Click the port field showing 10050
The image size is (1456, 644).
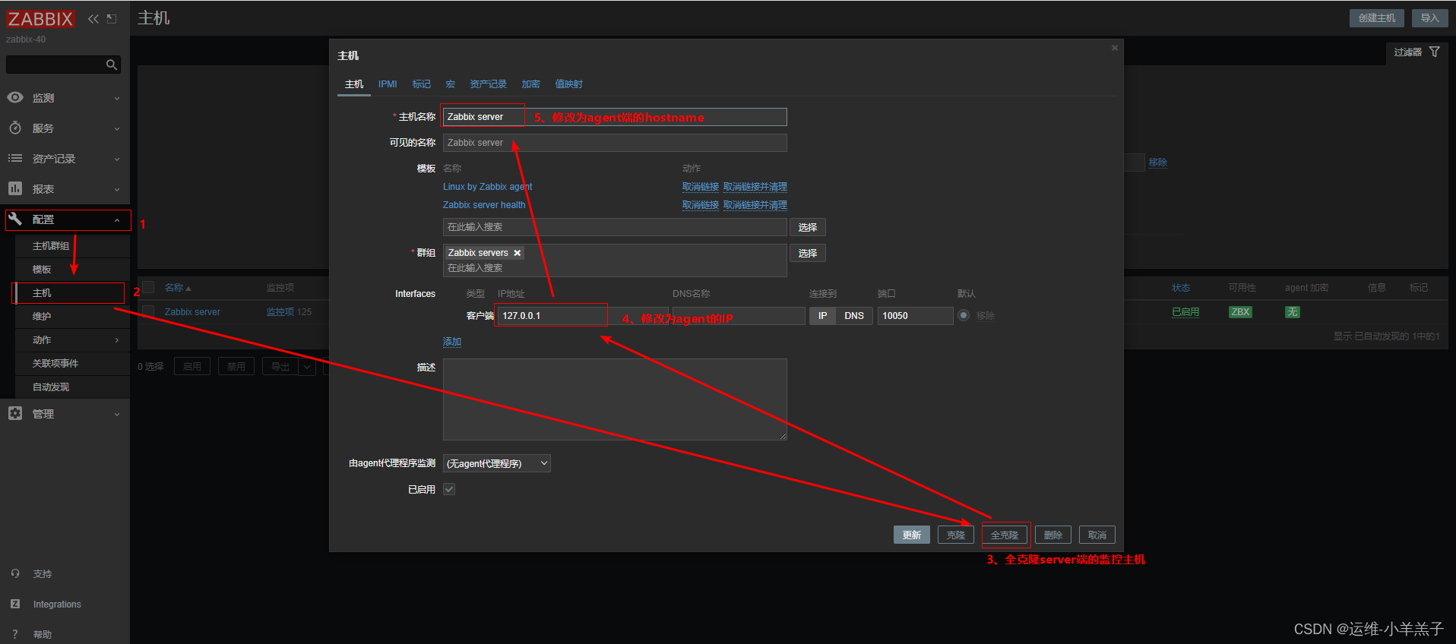915,316
